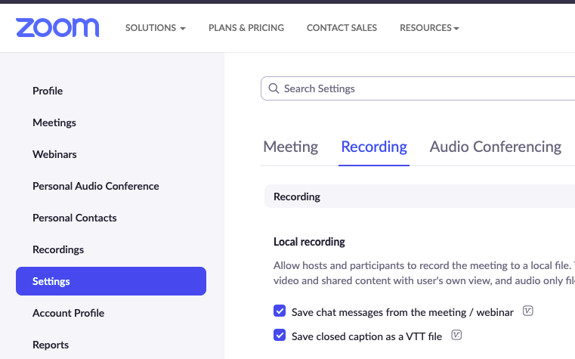Open Personal Audio Conference page
The image size is (575, 359).
[96, 186]
